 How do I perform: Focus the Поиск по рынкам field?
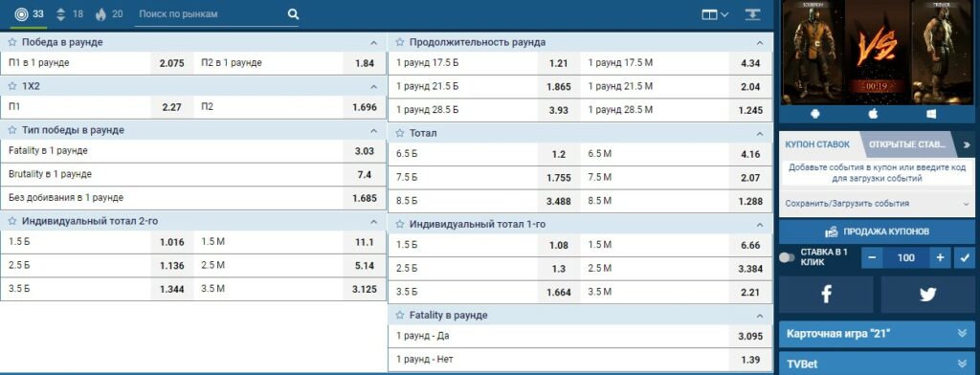(x=211, y=13)
